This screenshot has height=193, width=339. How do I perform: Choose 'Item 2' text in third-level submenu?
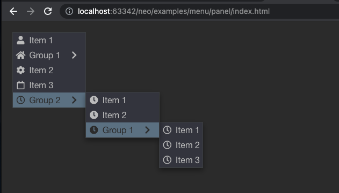(187, 145)
